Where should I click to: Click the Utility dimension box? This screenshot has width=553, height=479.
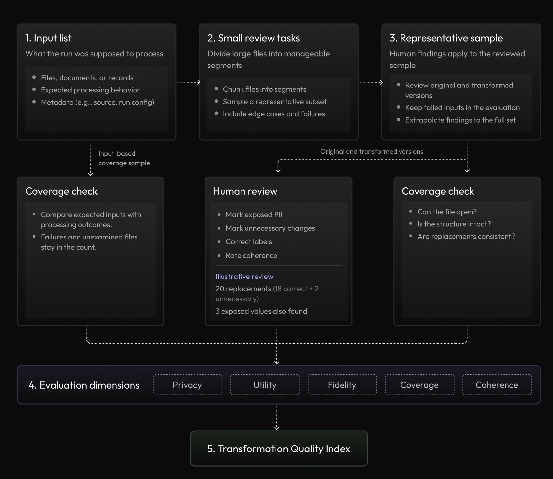265,385
